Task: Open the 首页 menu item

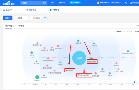Action: (x=53, y=3)
